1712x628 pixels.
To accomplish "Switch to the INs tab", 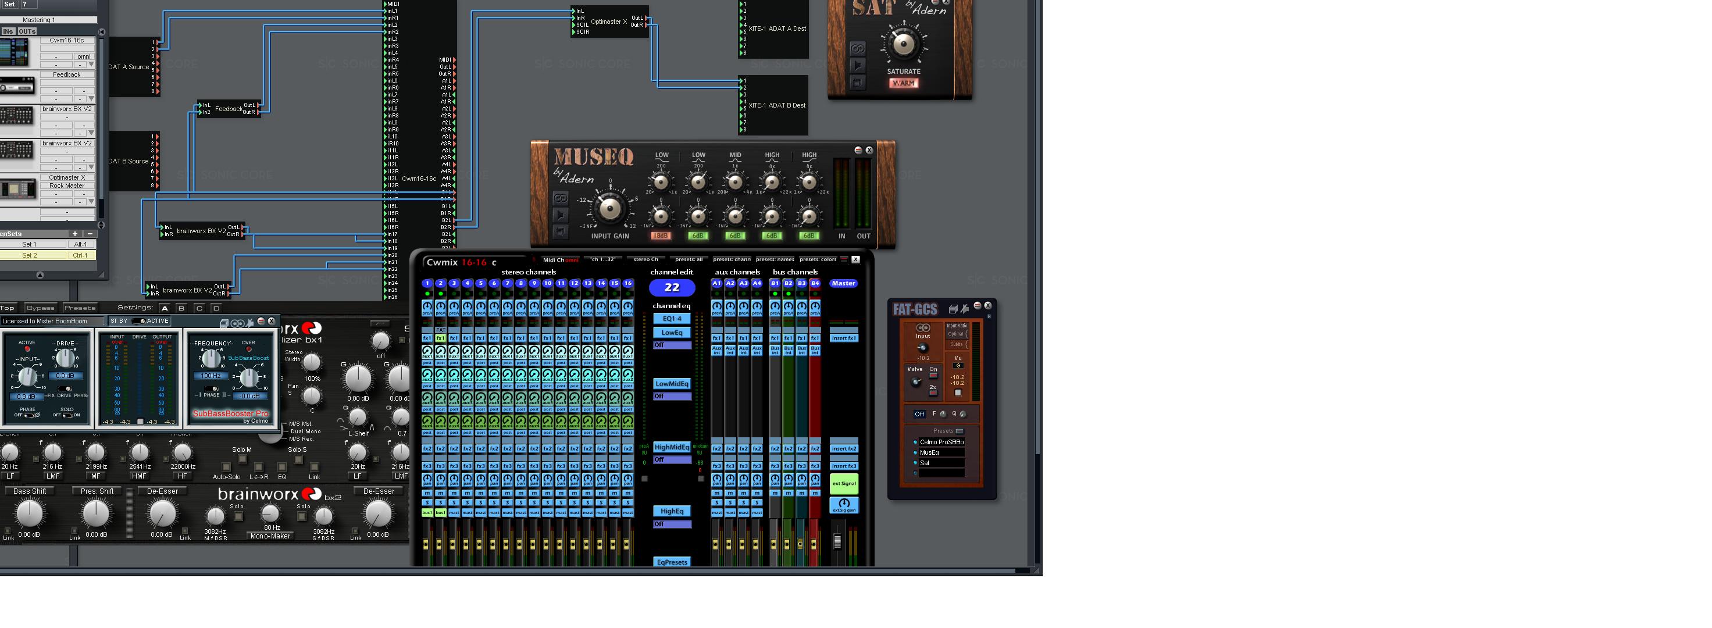I will (x=8, y=31).
